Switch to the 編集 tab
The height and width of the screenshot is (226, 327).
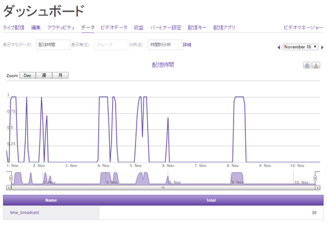pos(36,27)
